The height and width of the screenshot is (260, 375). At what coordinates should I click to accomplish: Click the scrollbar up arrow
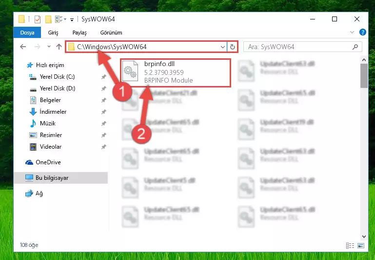pos(364,60)
